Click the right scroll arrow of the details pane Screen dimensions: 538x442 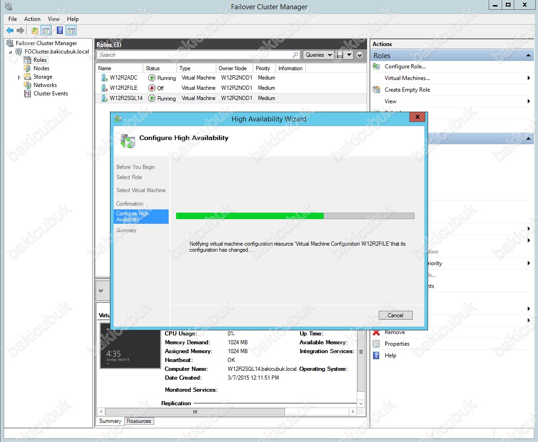point(353,411)
